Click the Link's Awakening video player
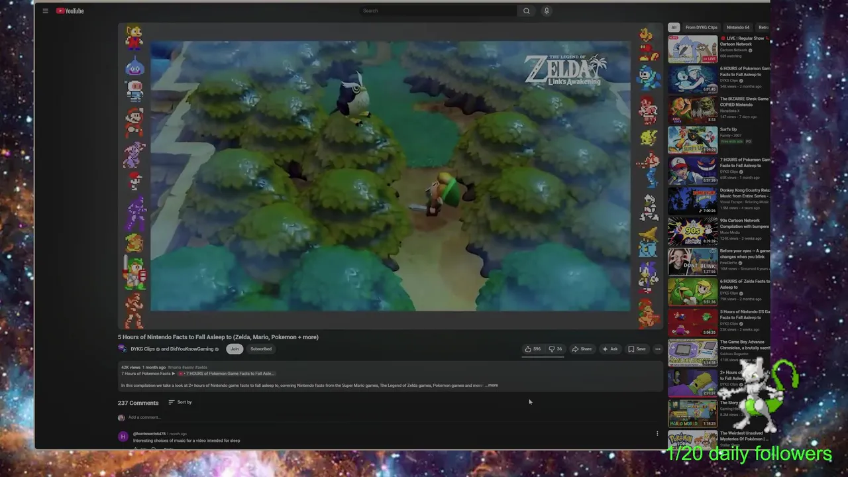This screenshot has width=848, height=477. pos(391,176)
